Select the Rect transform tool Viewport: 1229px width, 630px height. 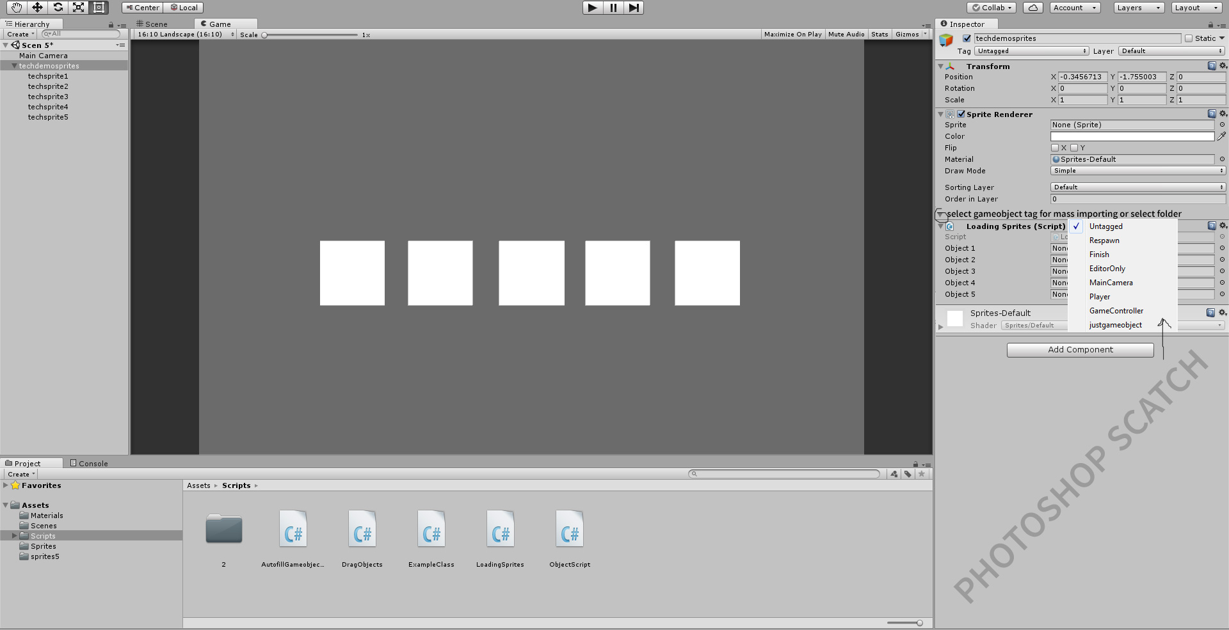pos(99,8)
